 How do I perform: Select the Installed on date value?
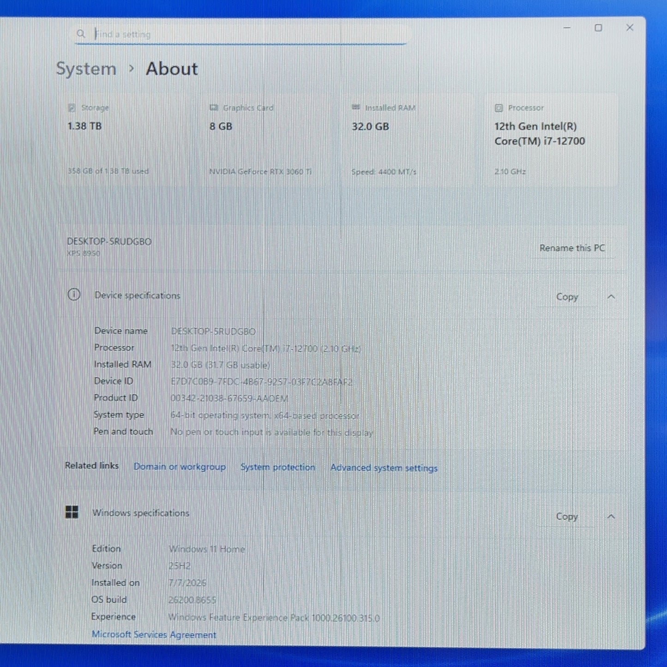pos(187,583)
